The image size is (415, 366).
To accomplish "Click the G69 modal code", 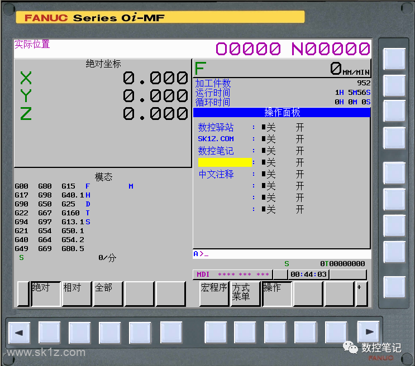I will [x=45, y=249].
